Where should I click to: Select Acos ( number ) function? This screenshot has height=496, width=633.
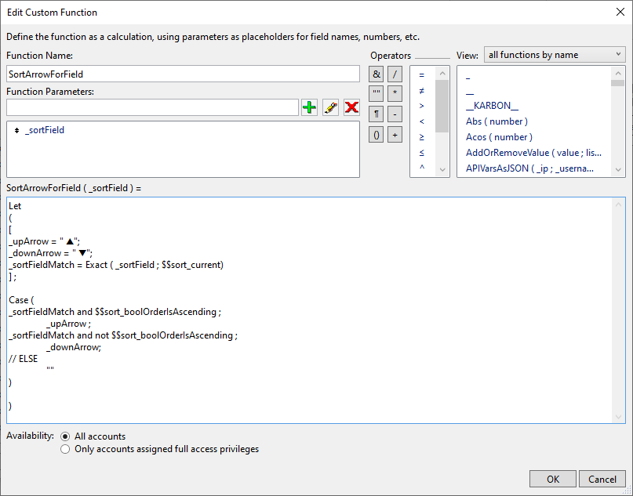pyautogui.click(x=499, y=137)
